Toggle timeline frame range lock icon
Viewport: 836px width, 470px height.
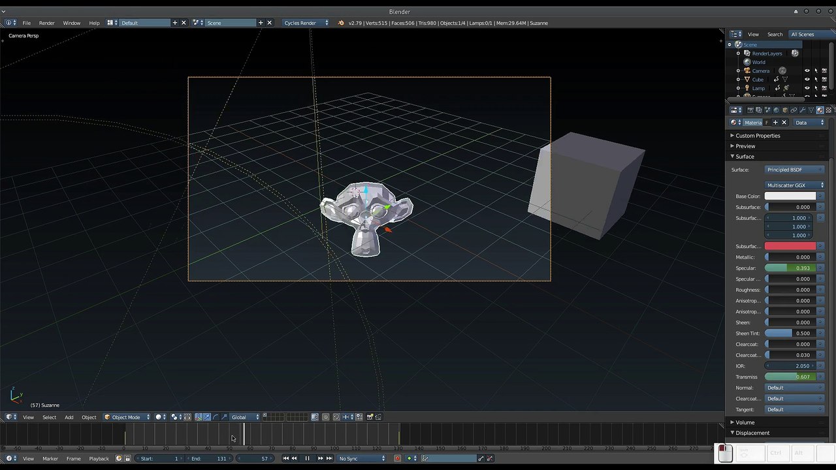tap(127, 459)
